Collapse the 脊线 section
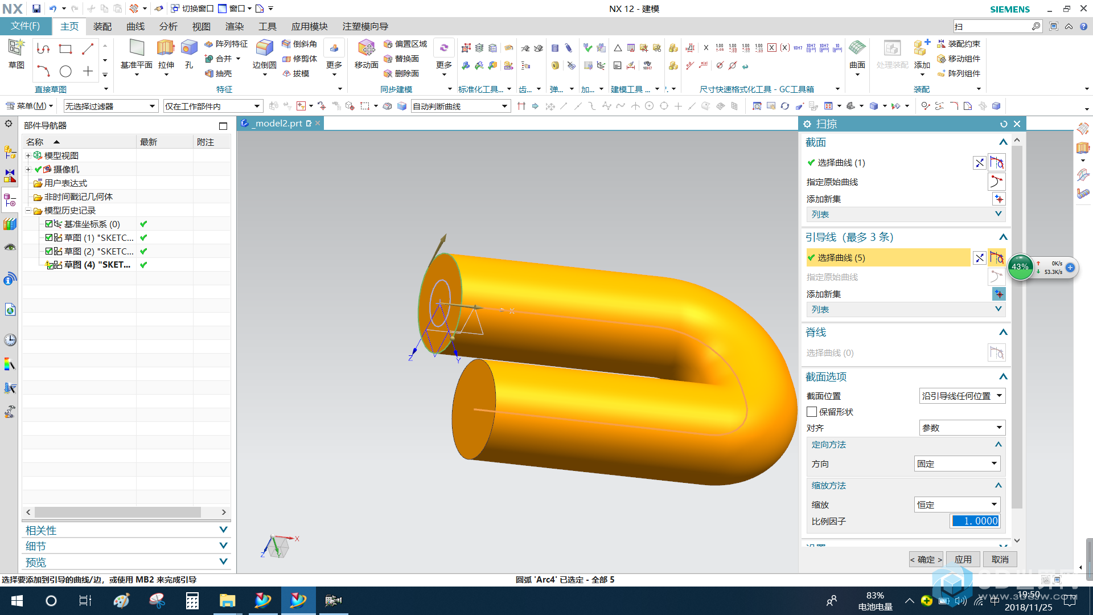 click(x=1003, y=332)
